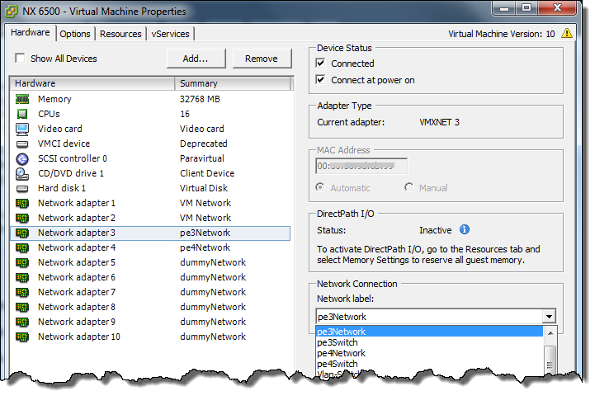Select the Video card row label
Viewport: 595px width, 405px height.
(60, 129)
